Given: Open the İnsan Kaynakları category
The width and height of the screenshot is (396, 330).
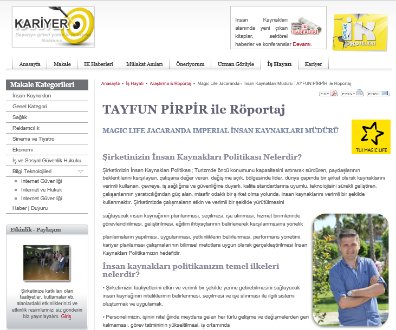Looking at the screenshot, I should 32,96.
